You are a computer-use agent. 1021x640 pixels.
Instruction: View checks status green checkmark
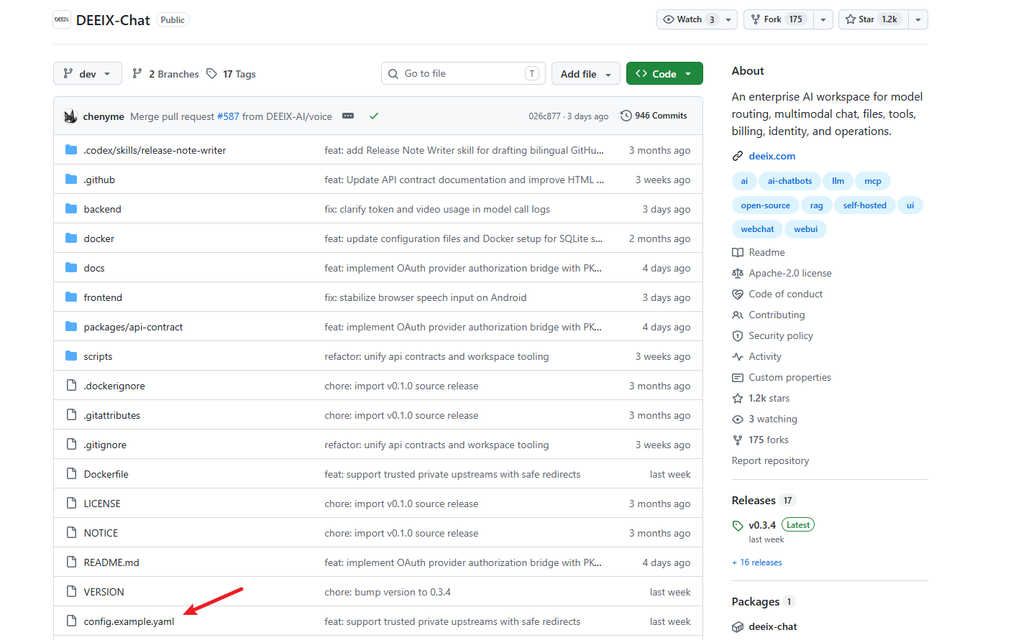point(374,116)
